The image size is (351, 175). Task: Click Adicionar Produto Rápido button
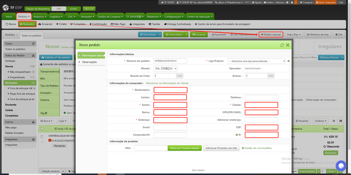(x=185, y=148)
